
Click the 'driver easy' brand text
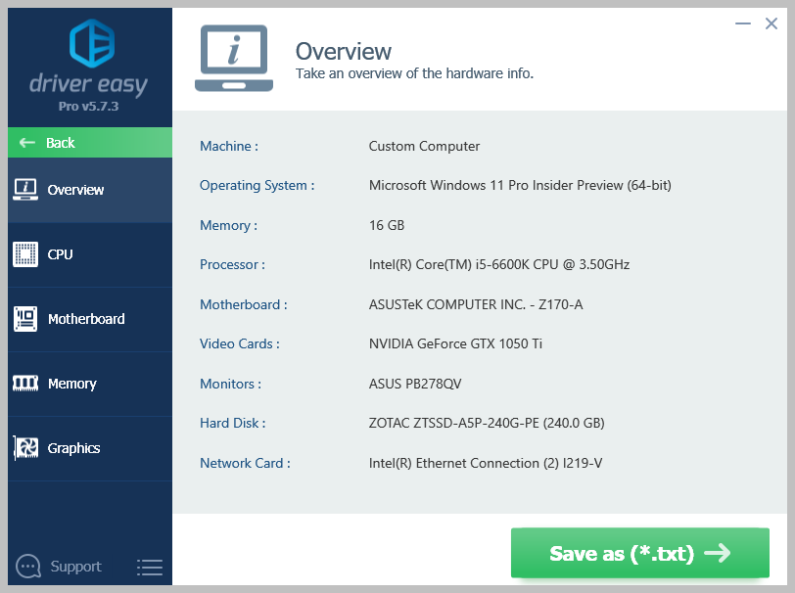[x=88, y=84]
